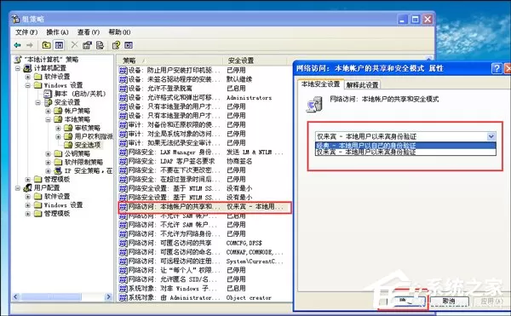
Task: Open the Help question mark toolbar icon
Action: point(116,45)
